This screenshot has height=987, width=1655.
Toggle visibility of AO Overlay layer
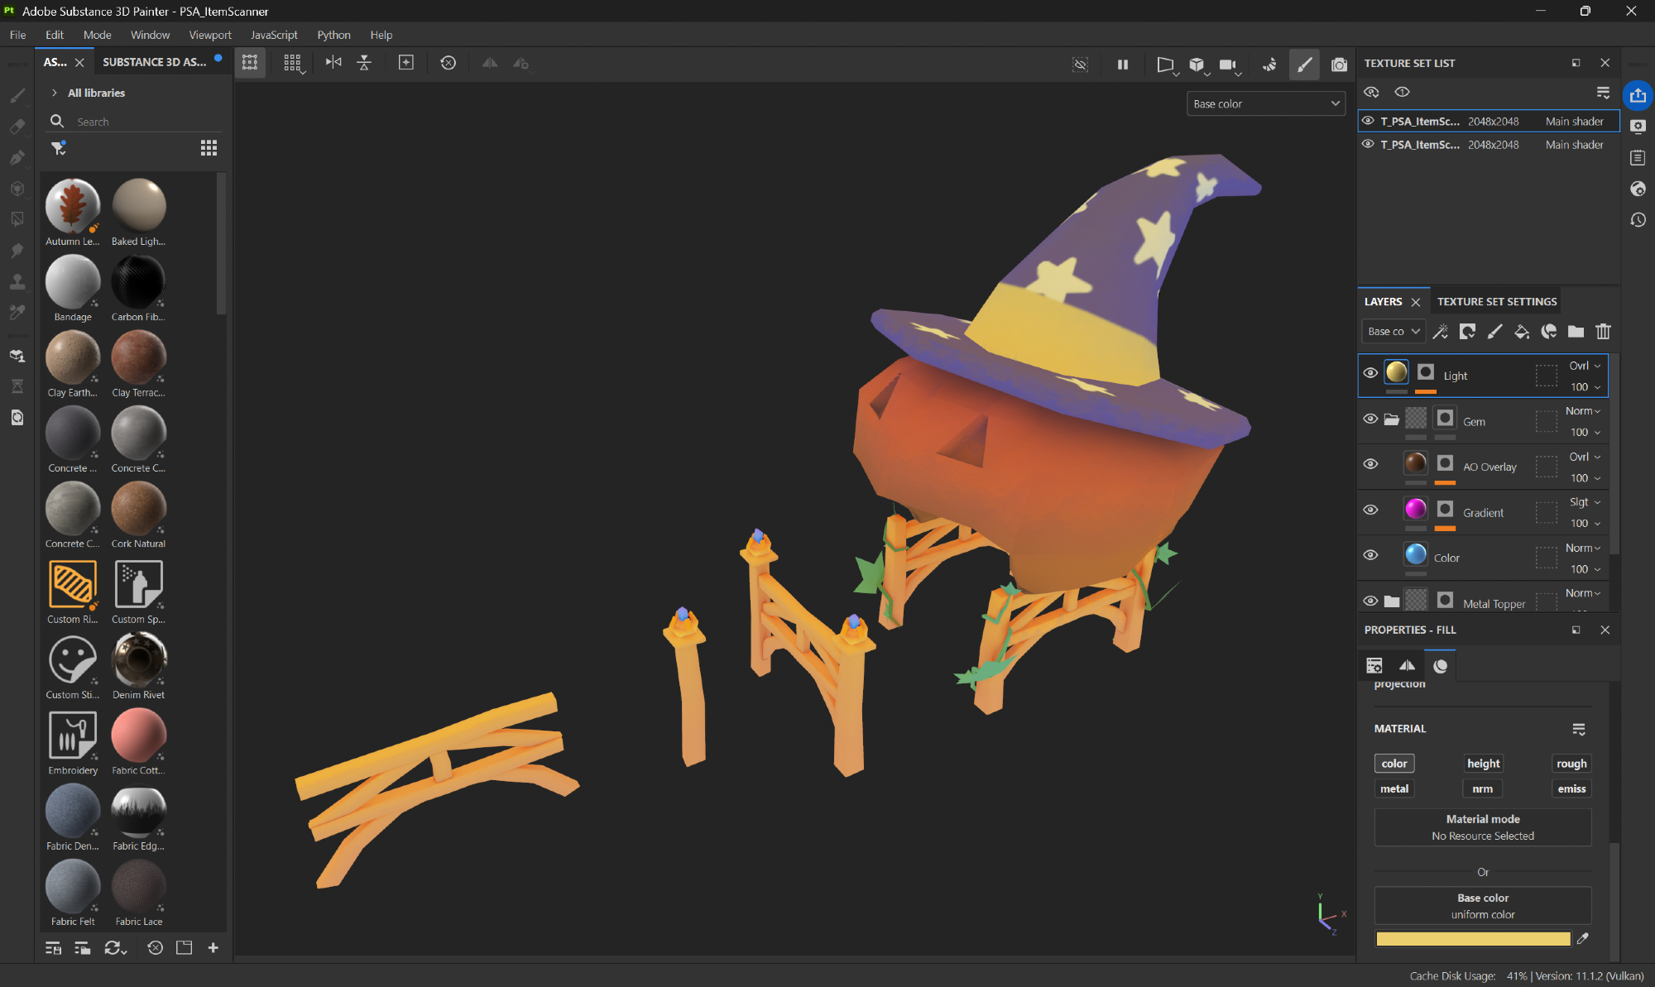pos(1370,464)
